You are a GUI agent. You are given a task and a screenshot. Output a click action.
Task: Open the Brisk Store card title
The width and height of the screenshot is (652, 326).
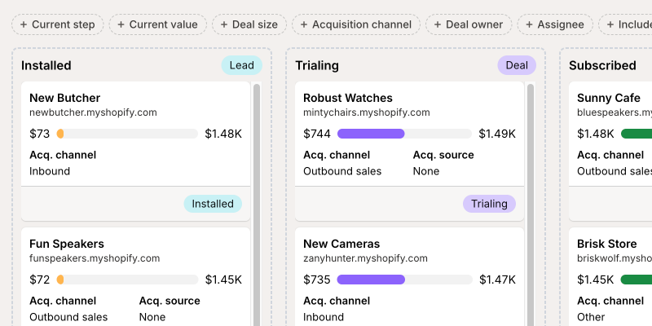[606, 244]
